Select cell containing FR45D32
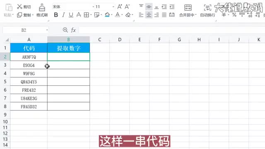Image resolution: width=265 pixels, height=149 pixels. click(x=29, y=107)
